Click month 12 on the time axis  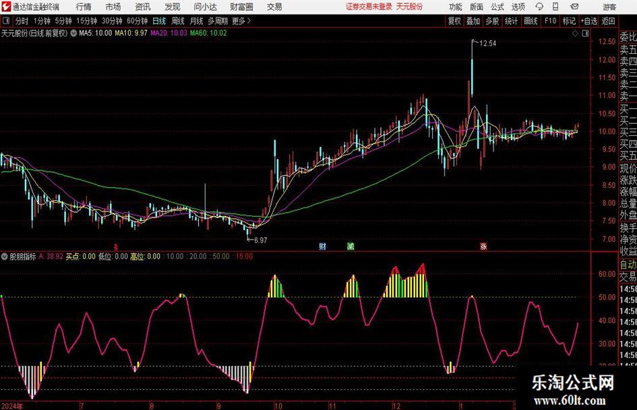[396, 406]
